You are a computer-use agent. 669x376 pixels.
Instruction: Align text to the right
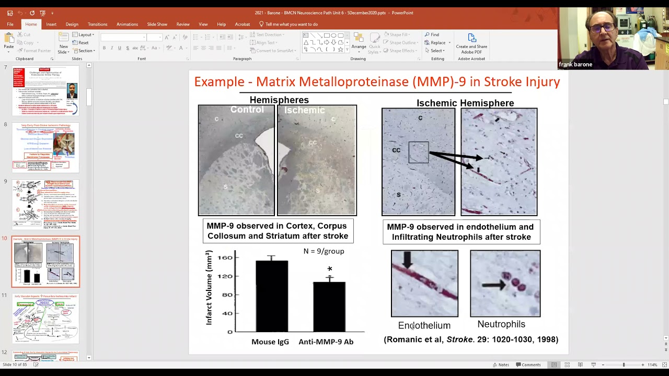pos(211,48)
